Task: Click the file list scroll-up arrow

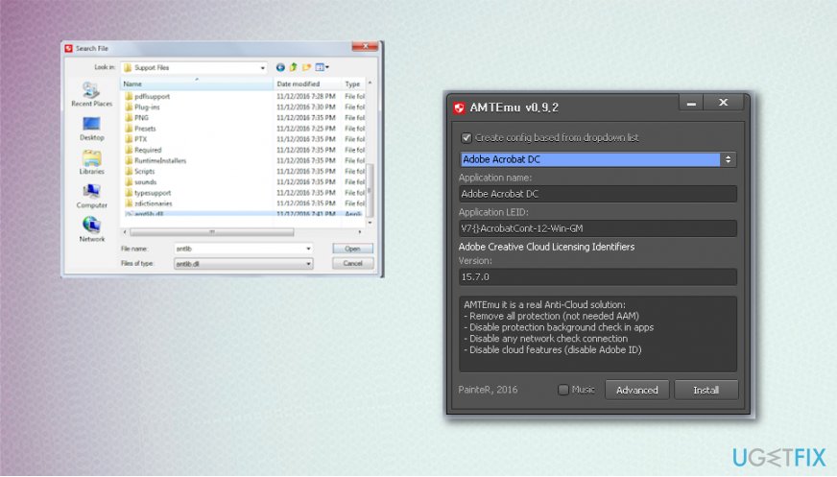Action: 370,83
